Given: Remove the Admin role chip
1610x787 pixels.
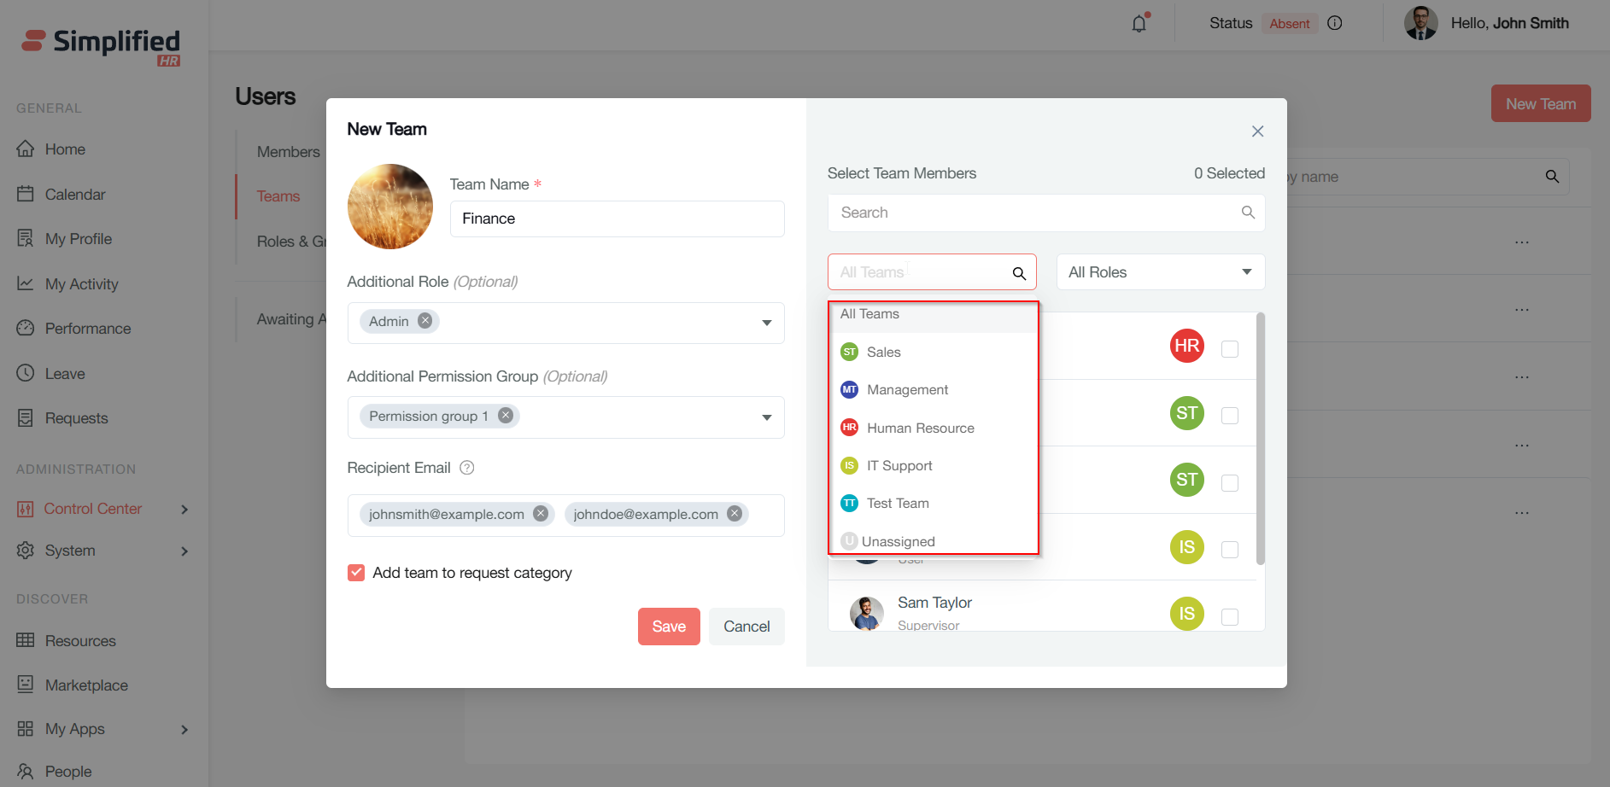Looking at the screenshot, I should (424, 321).
